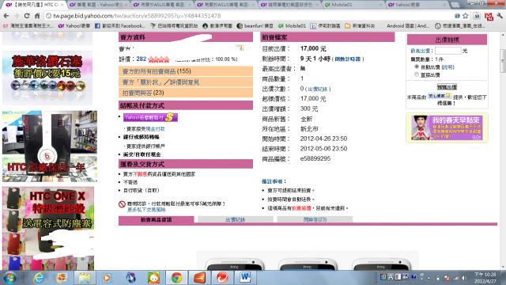The image size is (506, 285).
Task: Open Microsoft Word from the taskbar
Action: pyautogui.click(x=245, y=278)
